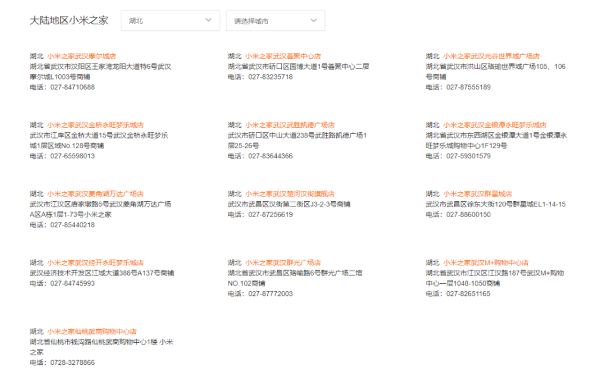The height and width of the screenshot is (388, 595).
Task: Select phone number 027-84745993
Action: (x=73, y=284)
